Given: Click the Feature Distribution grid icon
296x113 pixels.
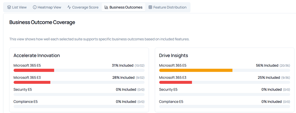Looking at the screenshot, I should click(150, 7).
